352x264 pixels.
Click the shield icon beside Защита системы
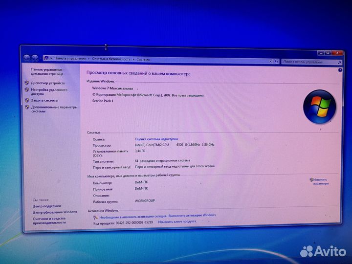[x=27, y=100]
